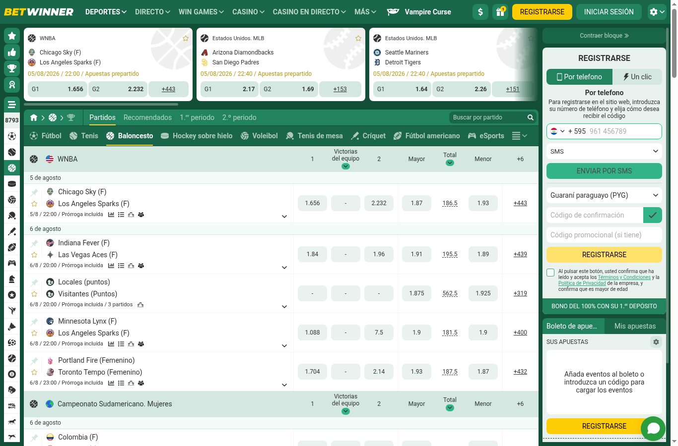Screen dimensions: 678x446
Task: Bet 1.656 on Chicago Sky in list
Action: [312, 203]
